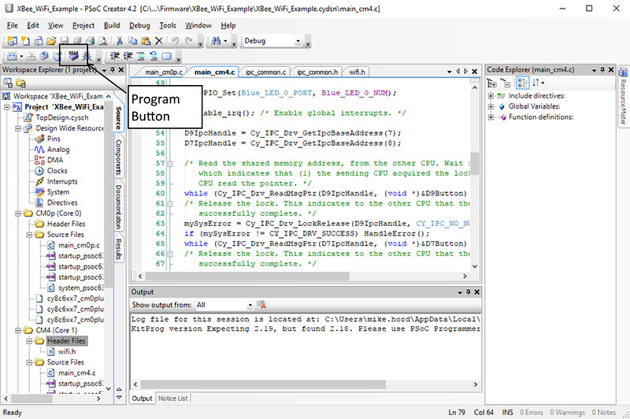Image resolution: width=630 pixels, height=419 pixels.
Task: Click the Find binoculars icon
Action: (x=216, y=41)
